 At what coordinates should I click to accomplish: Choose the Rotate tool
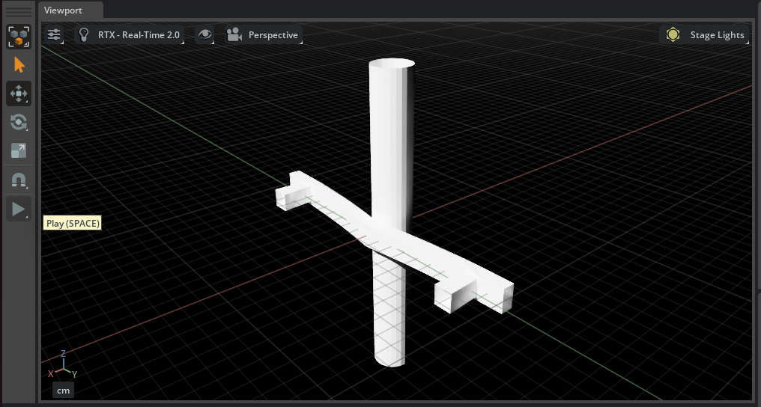click(19, 122)
